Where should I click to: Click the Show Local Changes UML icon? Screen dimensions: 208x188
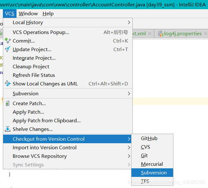(8, 84)
